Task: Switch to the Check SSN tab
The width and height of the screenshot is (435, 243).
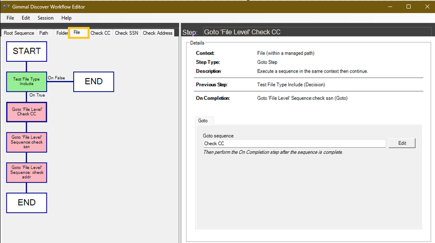Action: [126, 33]
